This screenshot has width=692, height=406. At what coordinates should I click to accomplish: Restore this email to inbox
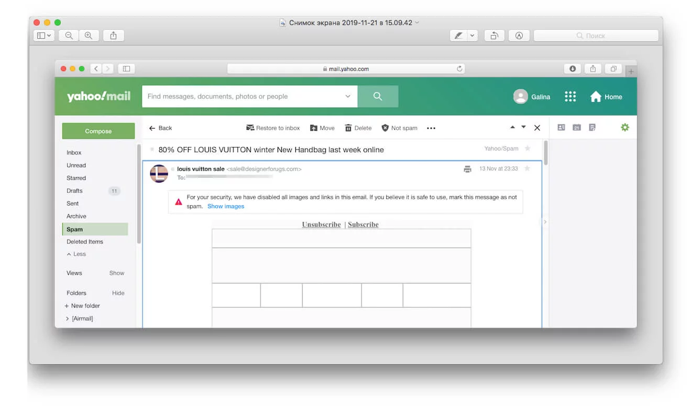click(x=272, y=128)
